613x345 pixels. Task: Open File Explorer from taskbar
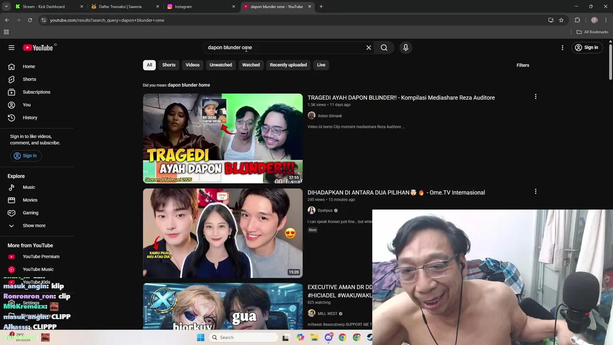(314, 337)
